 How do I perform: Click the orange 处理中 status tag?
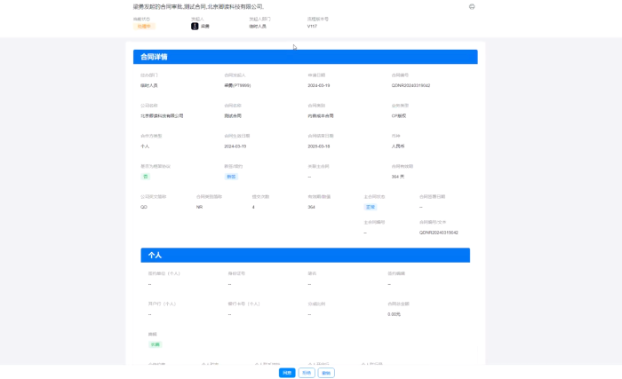click(143, 26)
